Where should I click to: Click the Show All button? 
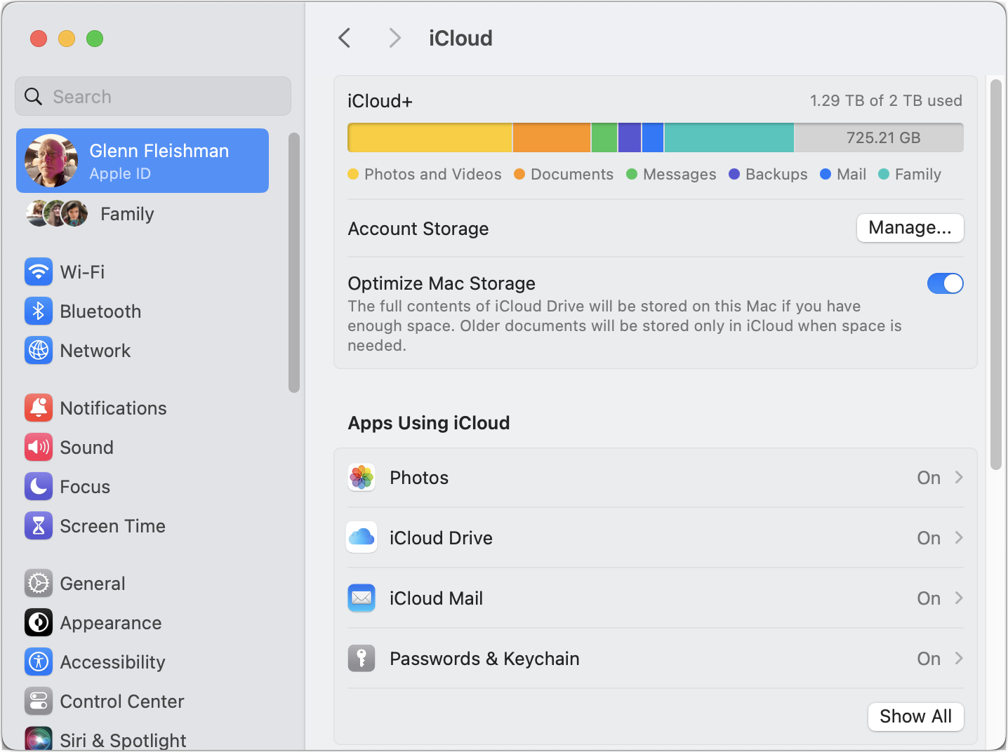tap(915, 716)
